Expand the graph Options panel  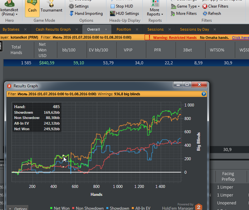[x=18, y=208]
